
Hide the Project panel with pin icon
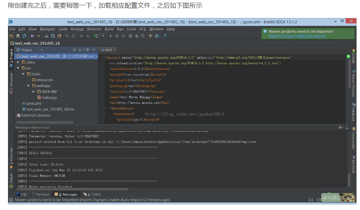click(x=94, y=50)
